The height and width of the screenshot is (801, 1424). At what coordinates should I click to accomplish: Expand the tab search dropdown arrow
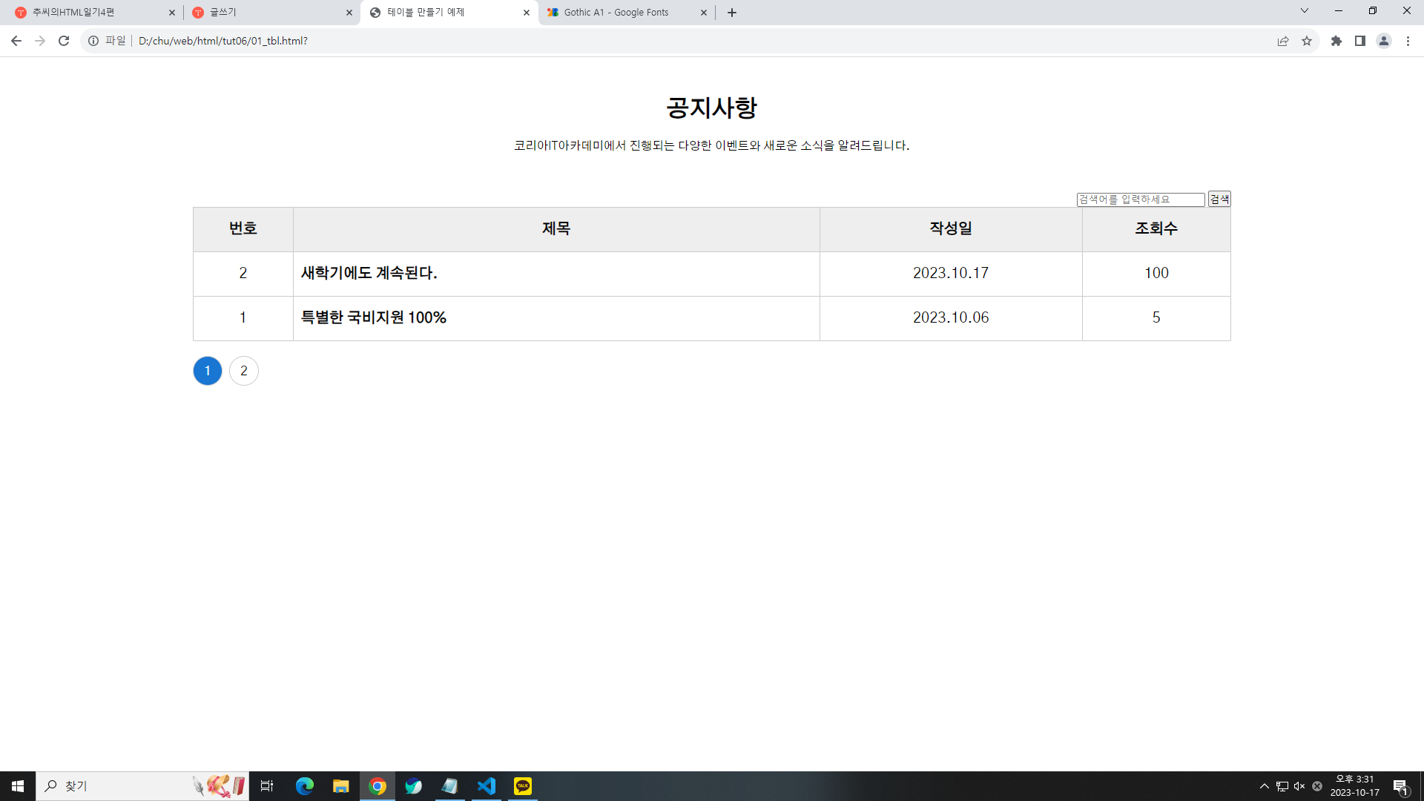coord(1305,11)
